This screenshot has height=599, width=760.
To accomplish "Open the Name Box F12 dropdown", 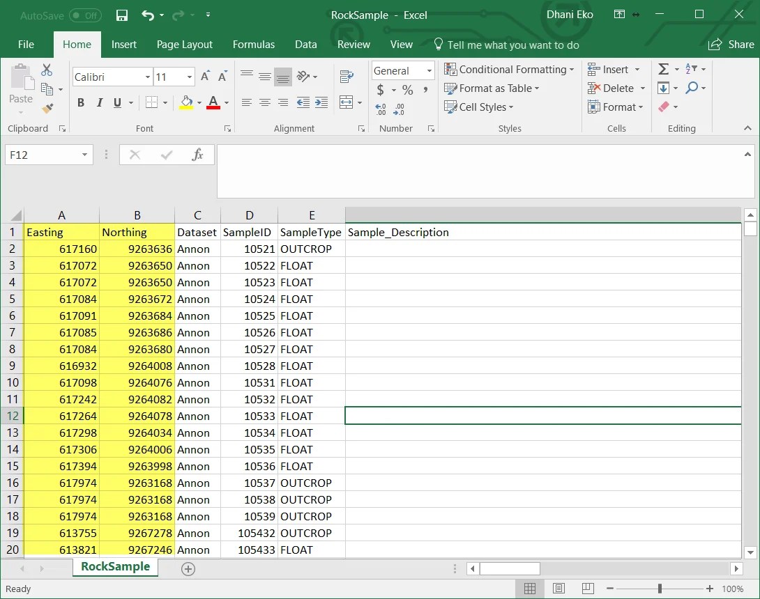I will (84, 155).
